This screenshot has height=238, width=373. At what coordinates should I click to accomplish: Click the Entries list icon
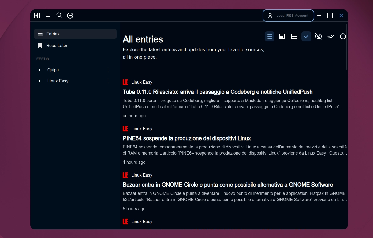pos(40,34)
